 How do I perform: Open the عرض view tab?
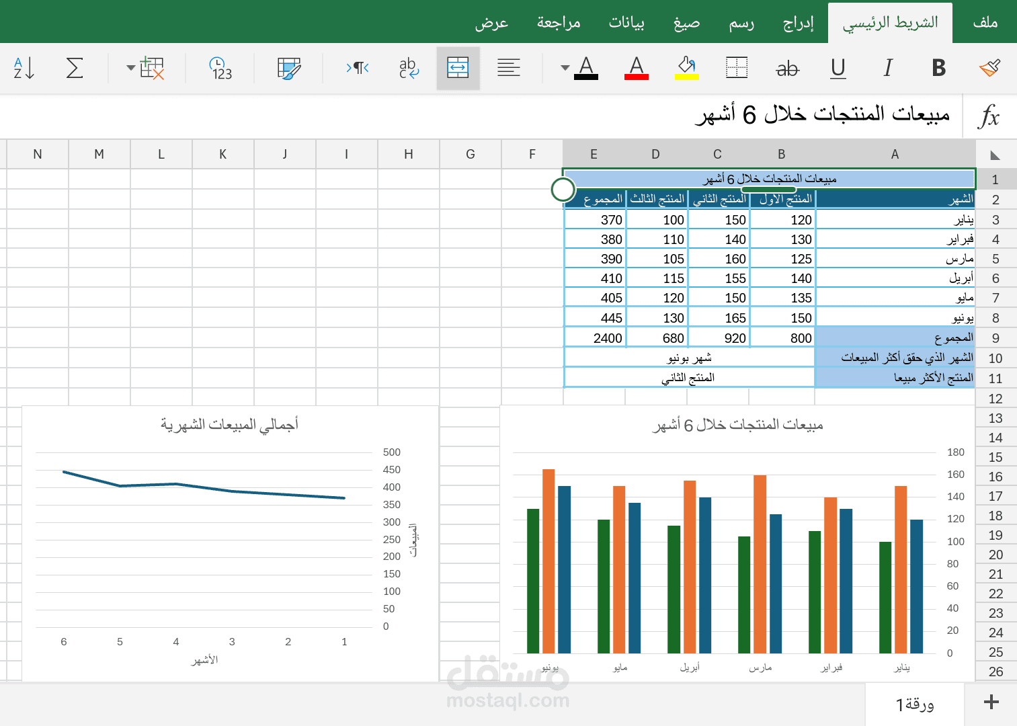(491, 23)
